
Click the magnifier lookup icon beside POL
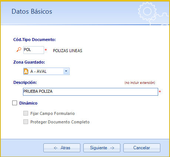19,50
